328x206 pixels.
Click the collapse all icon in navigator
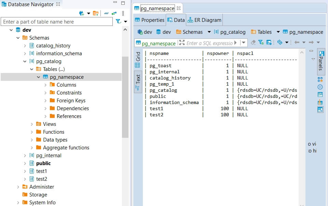click(106, 13)
